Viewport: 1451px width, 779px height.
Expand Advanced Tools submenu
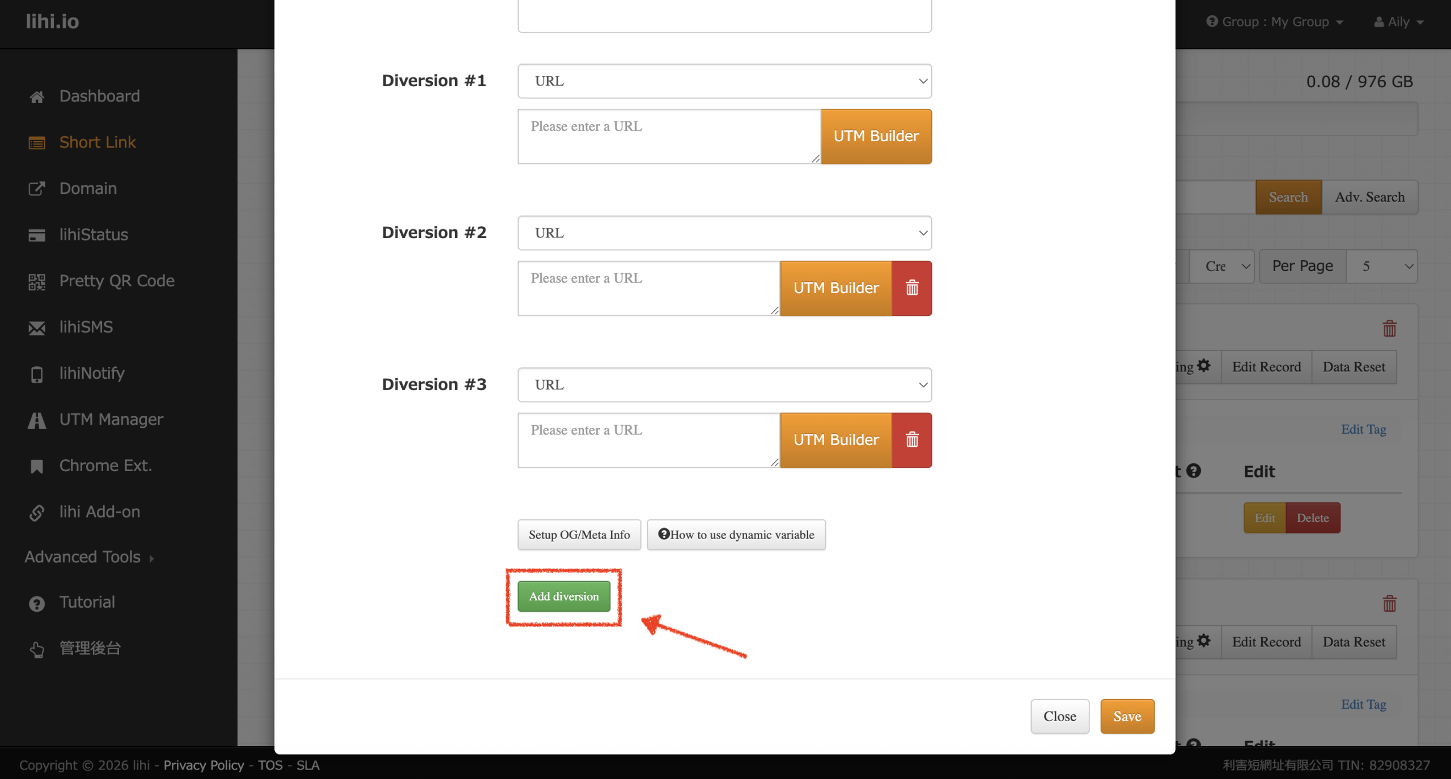pos(89,557)
